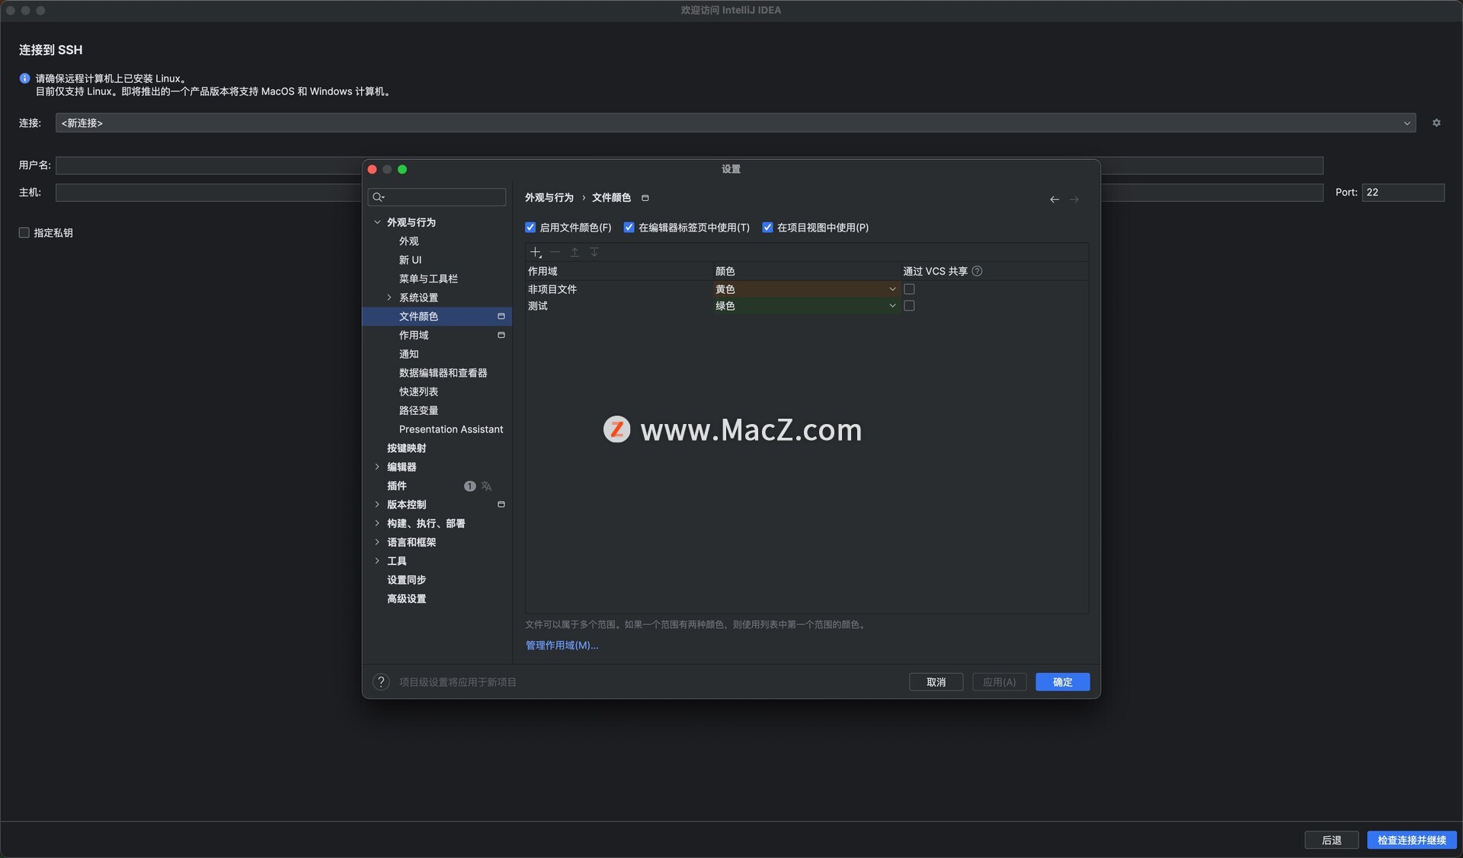Select the 测试 scope cell
1463x858 pixels.
point(618,306)
